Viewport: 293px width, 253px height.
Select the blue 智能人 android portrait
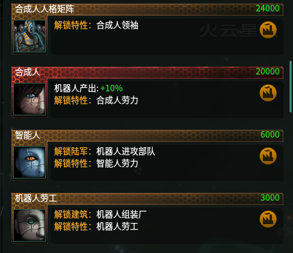tap(29, 162)
